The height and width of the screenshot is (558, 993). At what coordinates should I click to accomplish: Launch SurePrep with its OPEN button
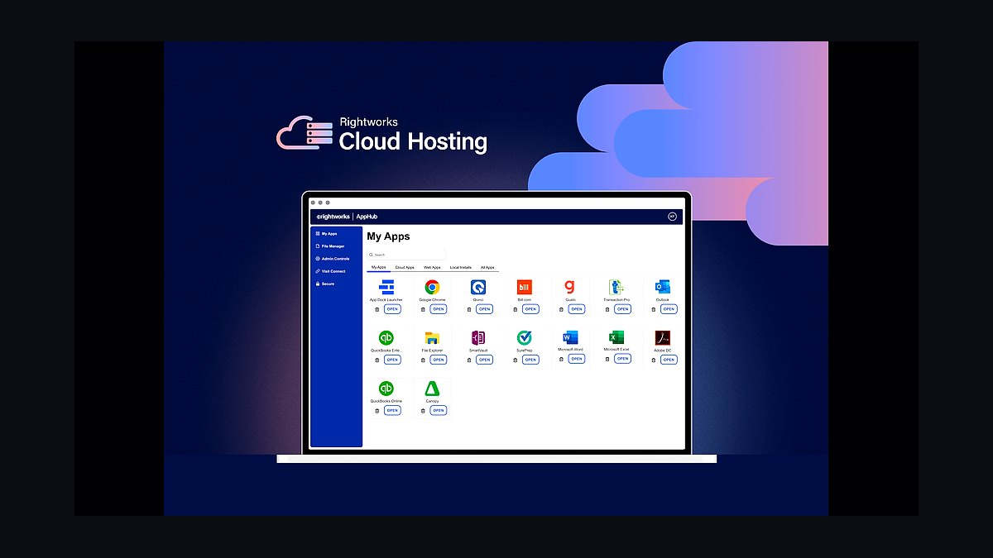[531, 360]
